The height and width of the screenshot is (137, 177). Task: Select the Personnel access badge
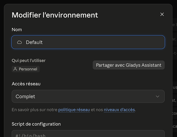pyautogui.click(x=26, y=69)
